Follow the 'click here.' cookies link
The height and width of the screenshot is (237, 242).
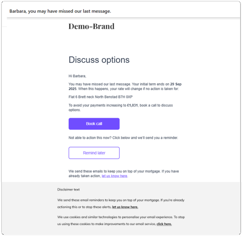(164, 224)
